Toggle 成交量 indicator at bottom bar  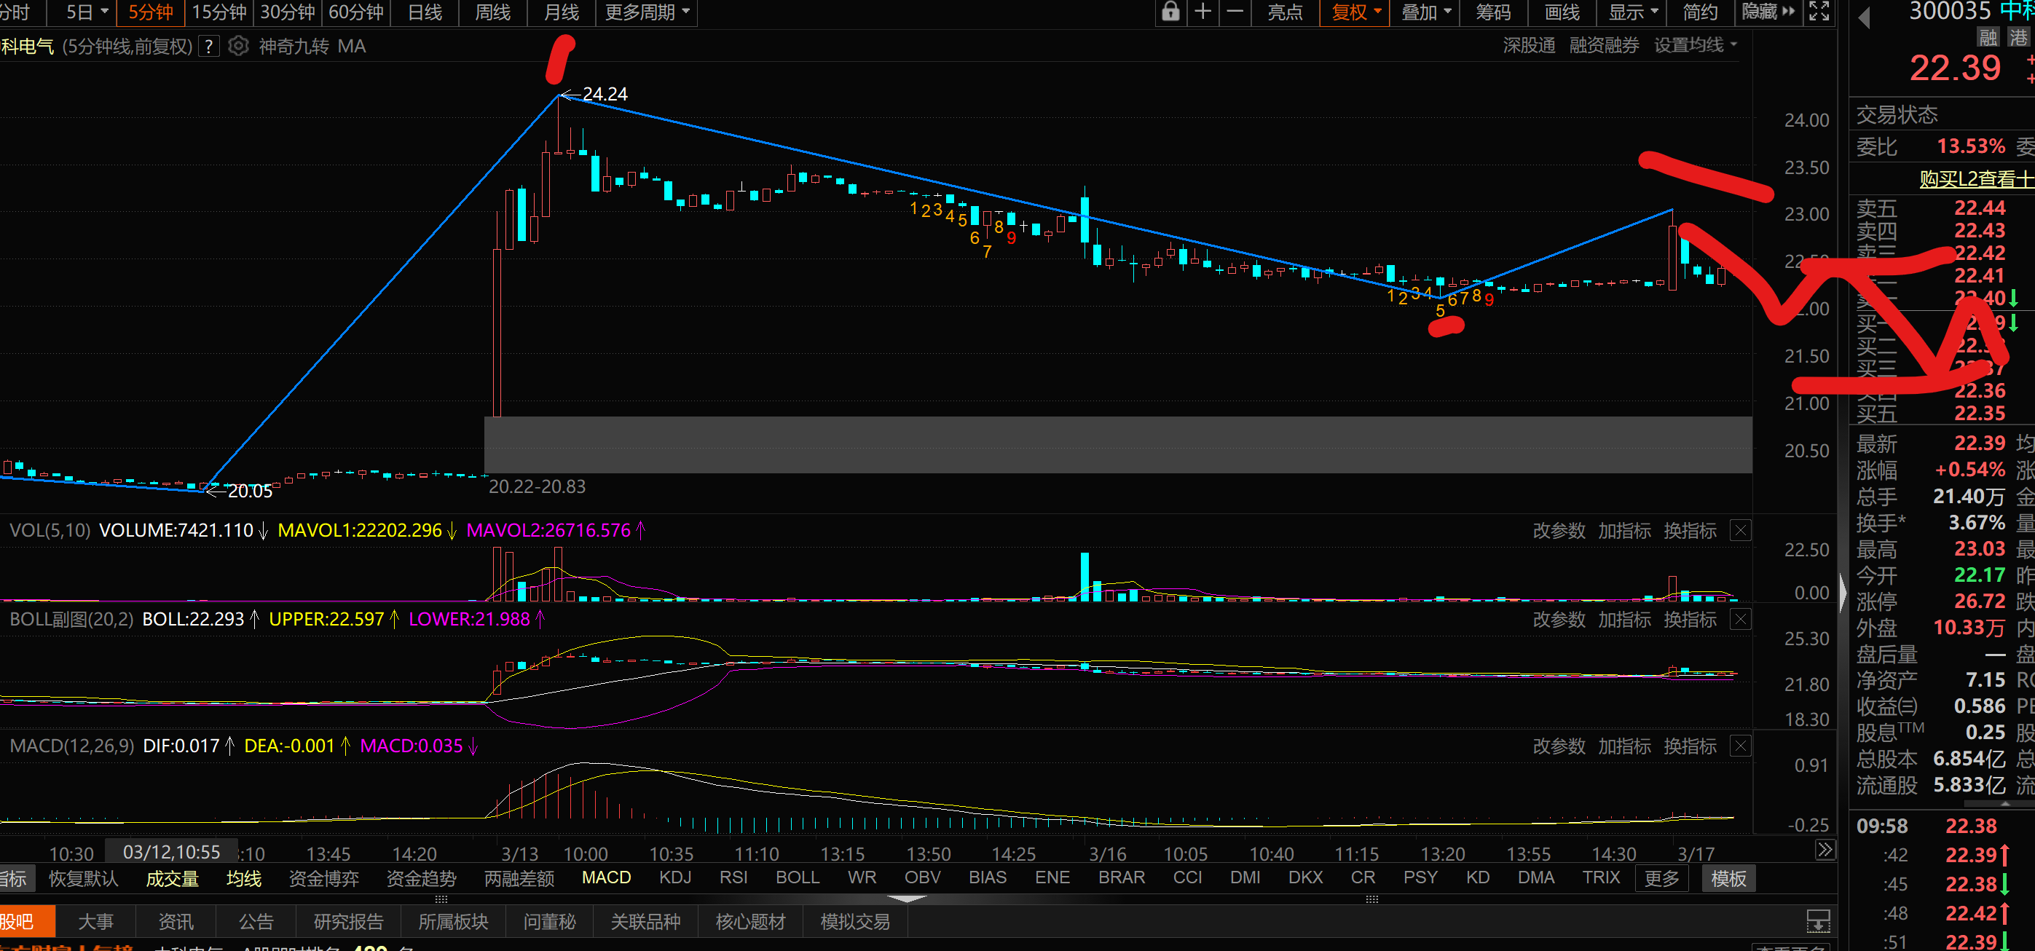171,878
